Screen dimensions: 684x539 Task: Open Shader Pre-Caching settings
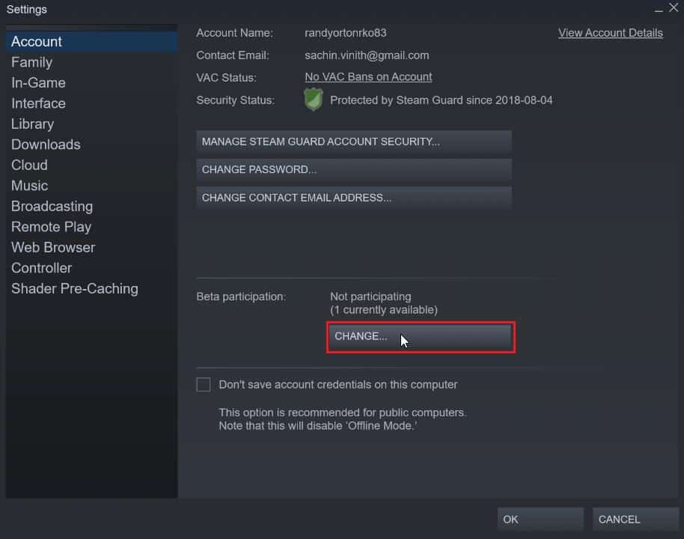coord(74,288)
